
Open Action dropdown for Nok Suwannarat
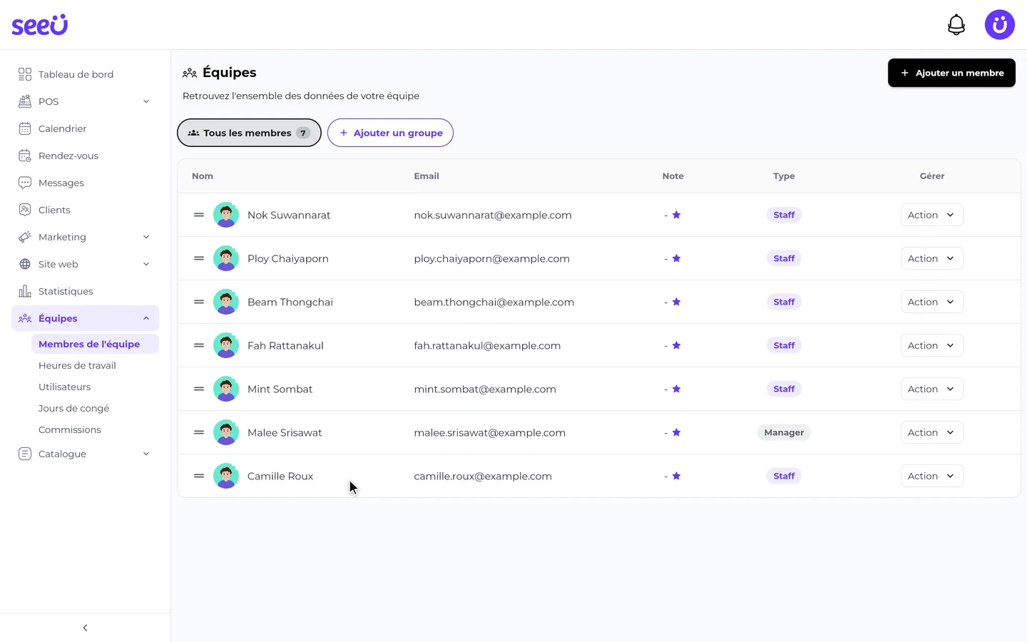point(931,215)
